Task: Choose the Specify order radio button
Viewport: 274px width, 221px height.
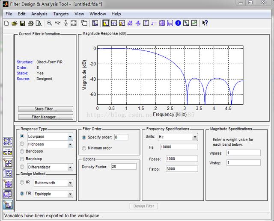Action: tap(84, 138)
